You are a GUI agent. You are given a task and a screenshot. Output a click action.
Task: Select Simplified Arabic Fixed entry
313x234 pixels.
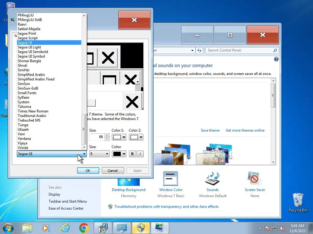(x=49, y=79)
